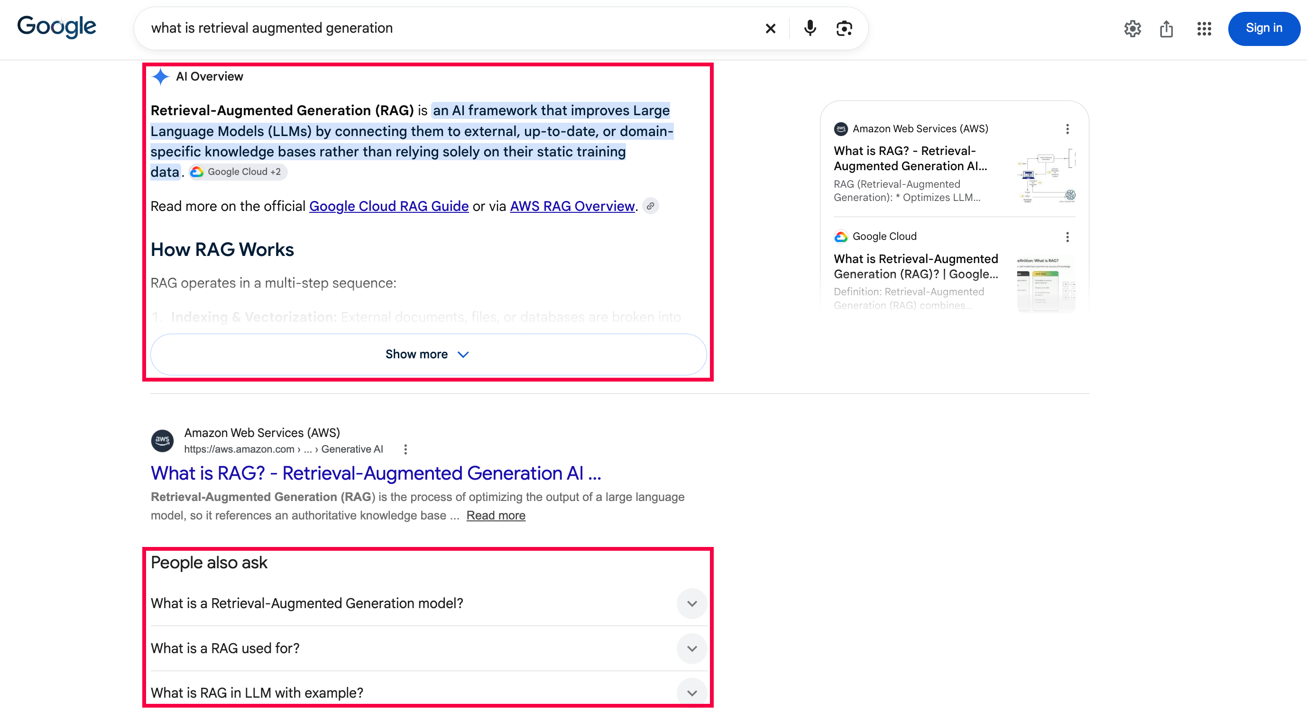
Task: Click the link icon after AWS RAG Overview
Action: click(x=651, y=206)
